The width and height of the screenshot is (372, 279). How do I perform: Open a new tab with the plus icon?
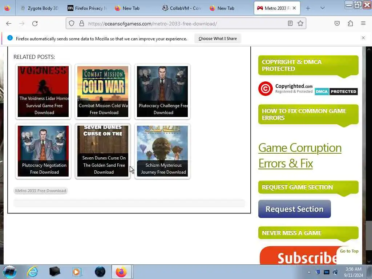(308, 8)
